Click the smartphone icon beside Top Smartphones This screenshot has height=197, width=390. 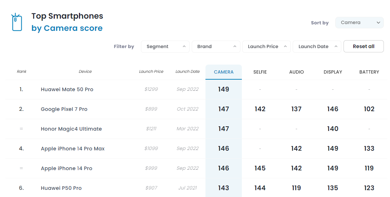(17, 22)
